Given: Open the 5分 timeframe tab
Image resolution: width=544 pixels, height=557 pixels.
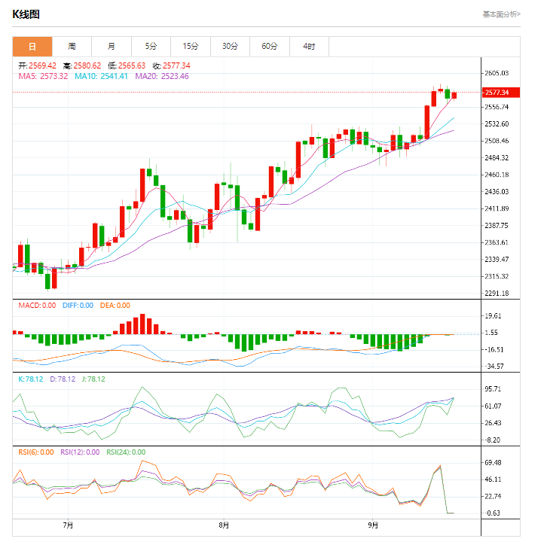Looking at the screenshot, I should point(151,47).
